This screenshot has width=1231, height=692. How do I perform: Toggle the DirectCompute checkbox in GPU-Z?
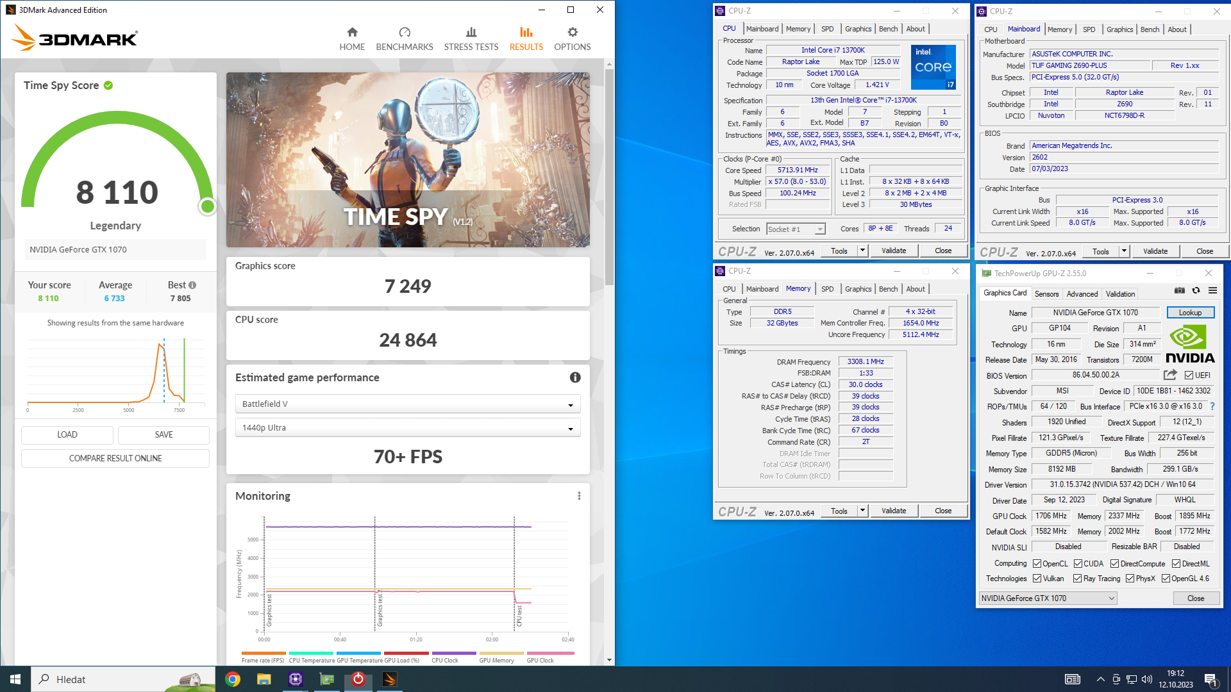pyautogui.click(x=1114, y=564)
